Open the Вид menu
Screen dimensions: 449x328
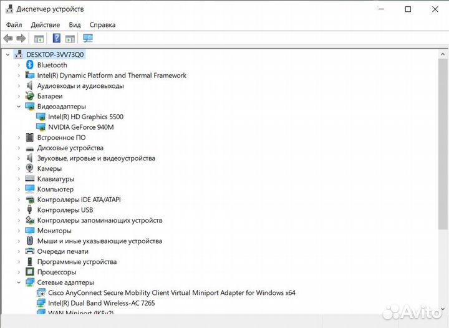click(75, 25)
